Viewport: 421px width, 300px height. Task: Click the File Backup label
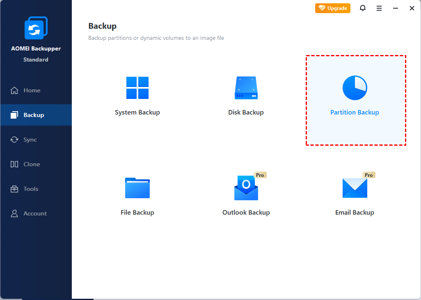coord(137,213)
